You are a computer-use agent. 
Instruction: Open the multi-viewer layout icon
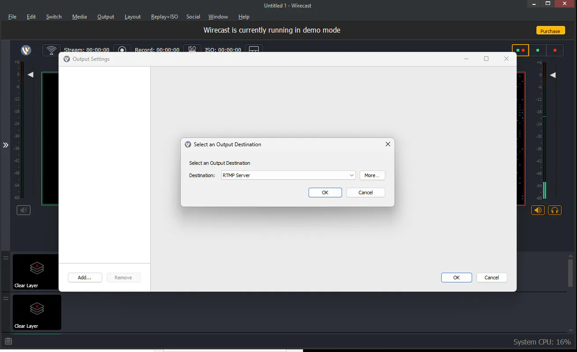254,50
